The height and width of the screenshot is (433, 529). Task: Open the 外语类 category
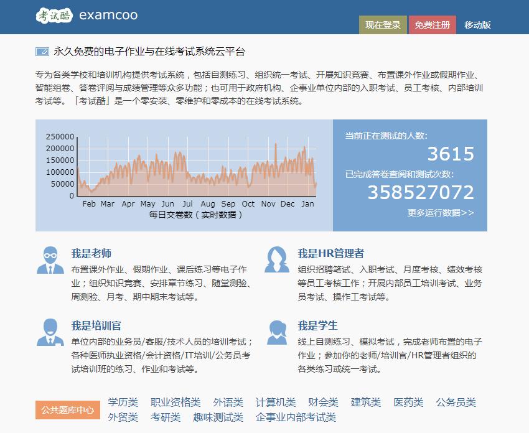[x=228, y=402]
